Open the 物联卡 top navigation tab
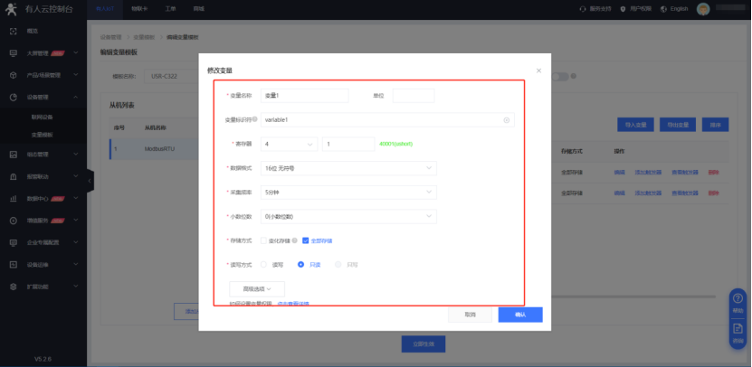Image resolution: width=752 pixels, height=367 pixels. click(x=137, y=8)
